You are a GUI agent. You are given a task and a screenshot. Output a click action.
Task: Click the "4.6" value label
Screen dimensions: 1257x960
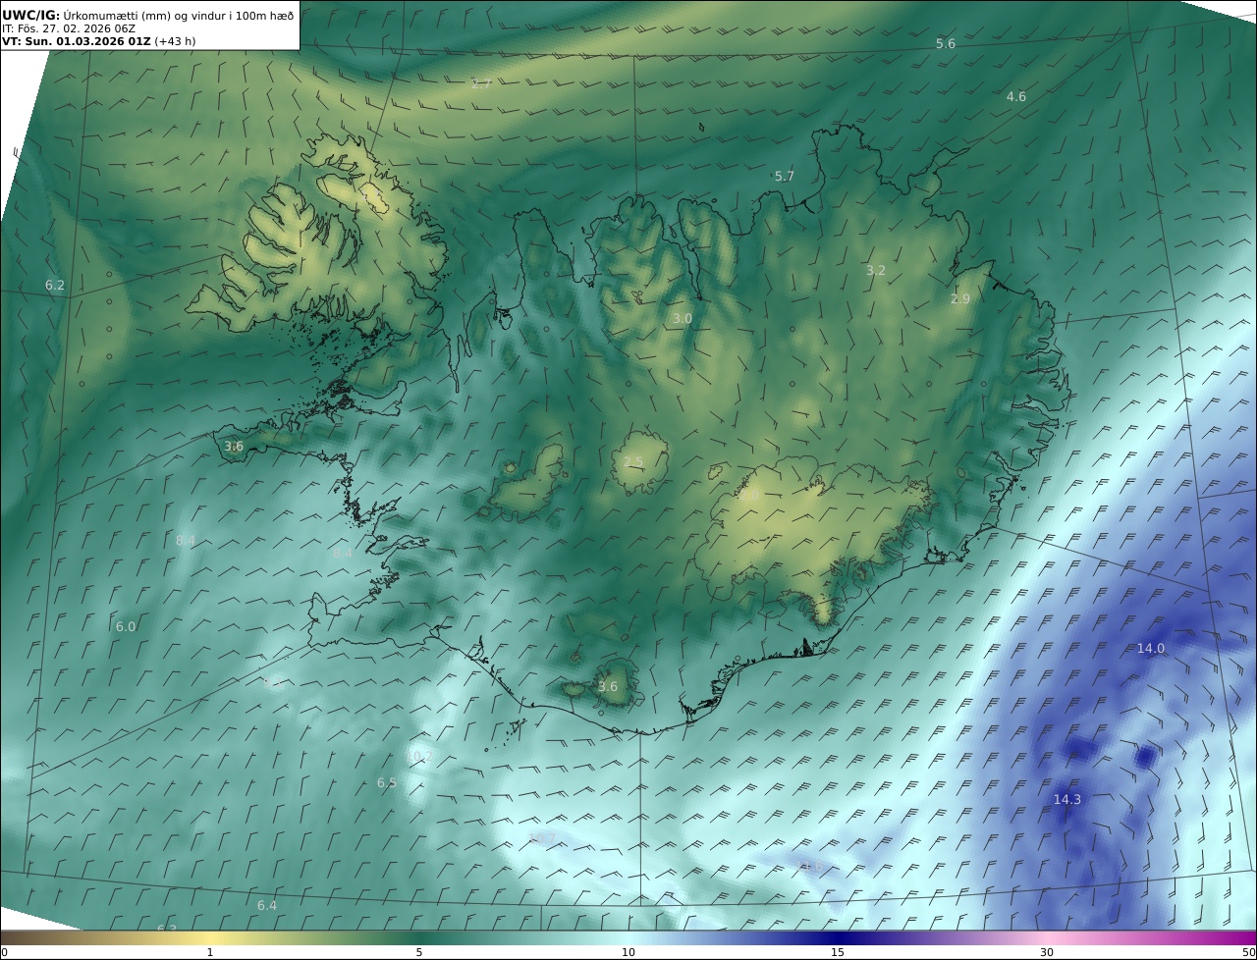point(1016,96)
